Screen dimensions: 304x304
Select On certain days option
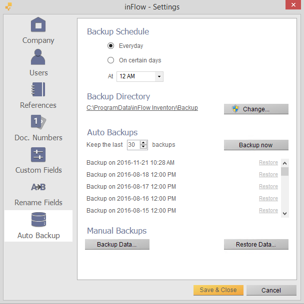[110, 60]
